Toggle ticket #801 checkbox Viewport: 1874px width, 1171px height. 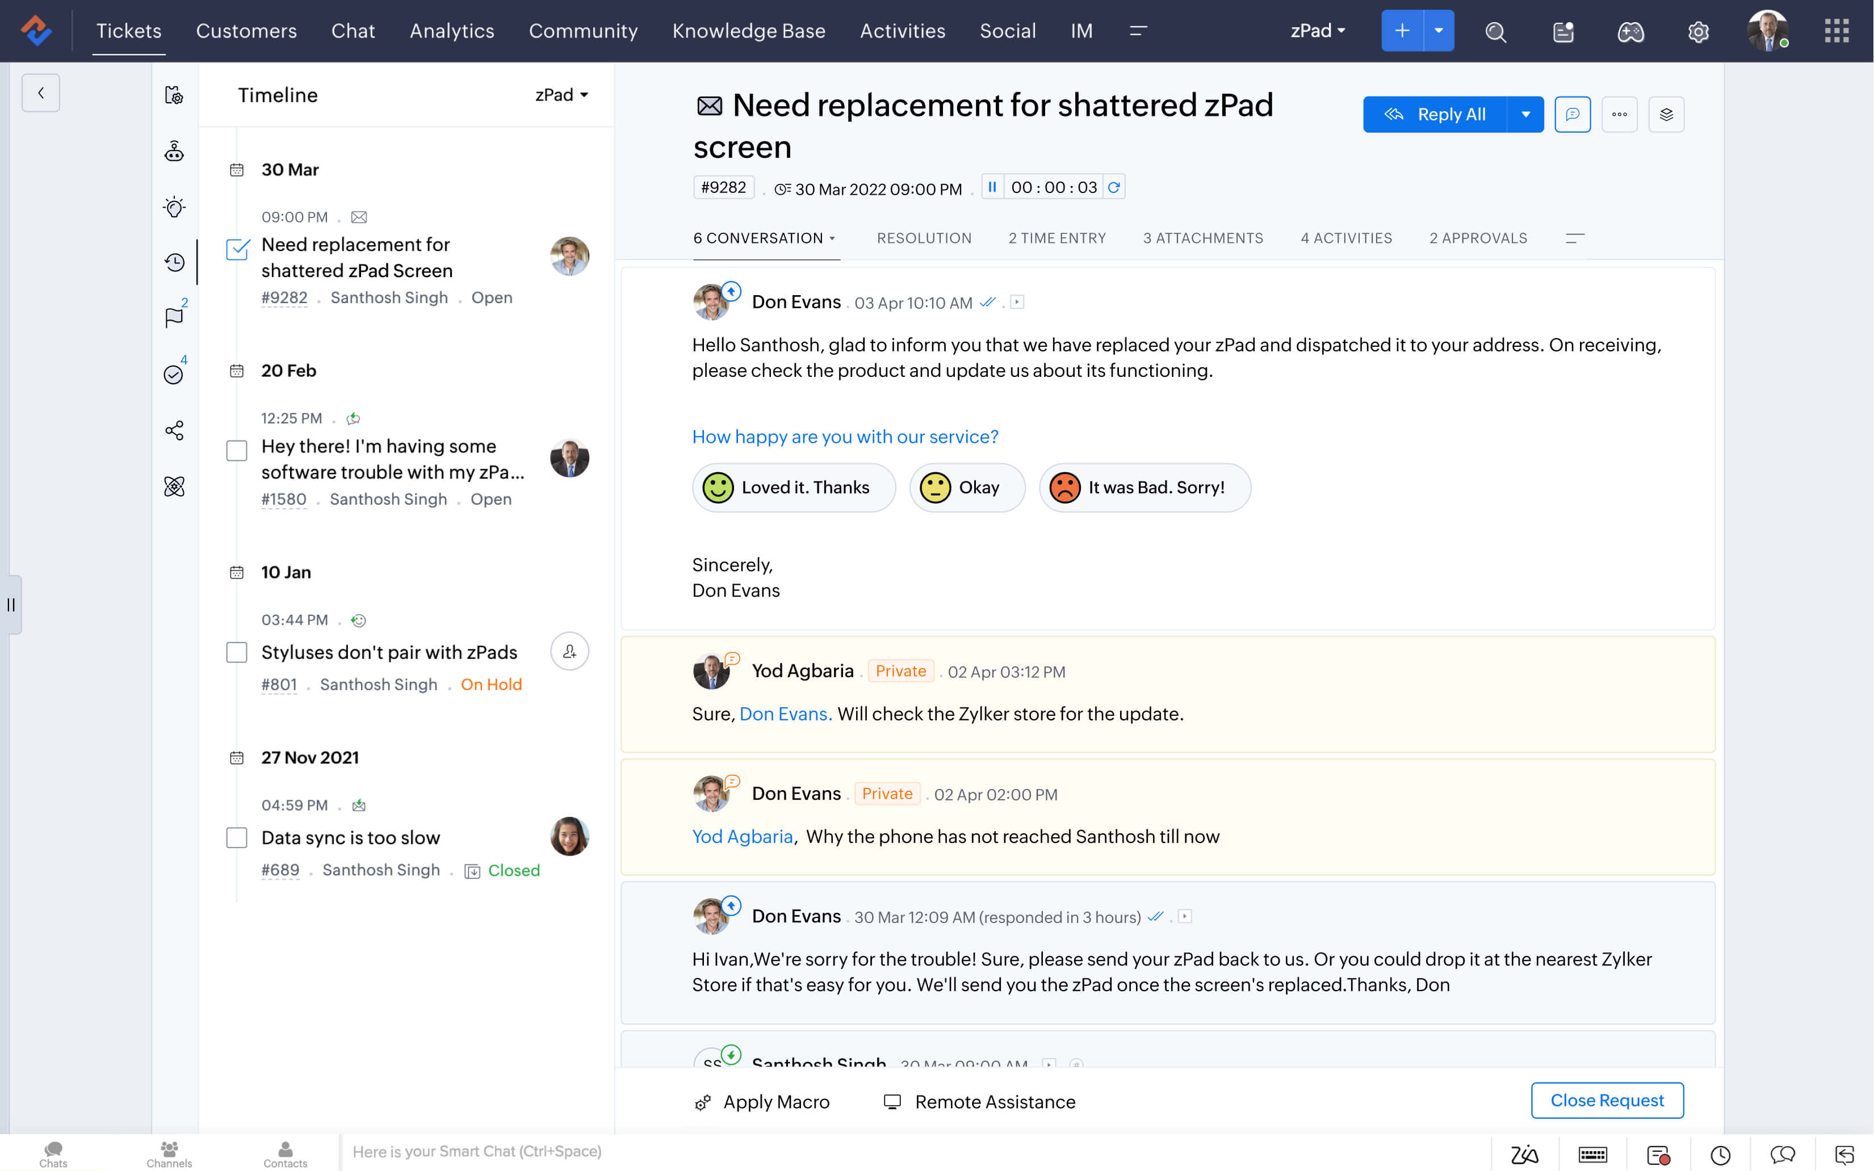click(x=236, y=653)
